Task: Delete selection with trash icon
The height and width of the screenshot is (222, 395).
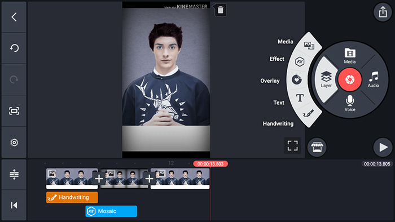Action: click(x=221, y=10)
